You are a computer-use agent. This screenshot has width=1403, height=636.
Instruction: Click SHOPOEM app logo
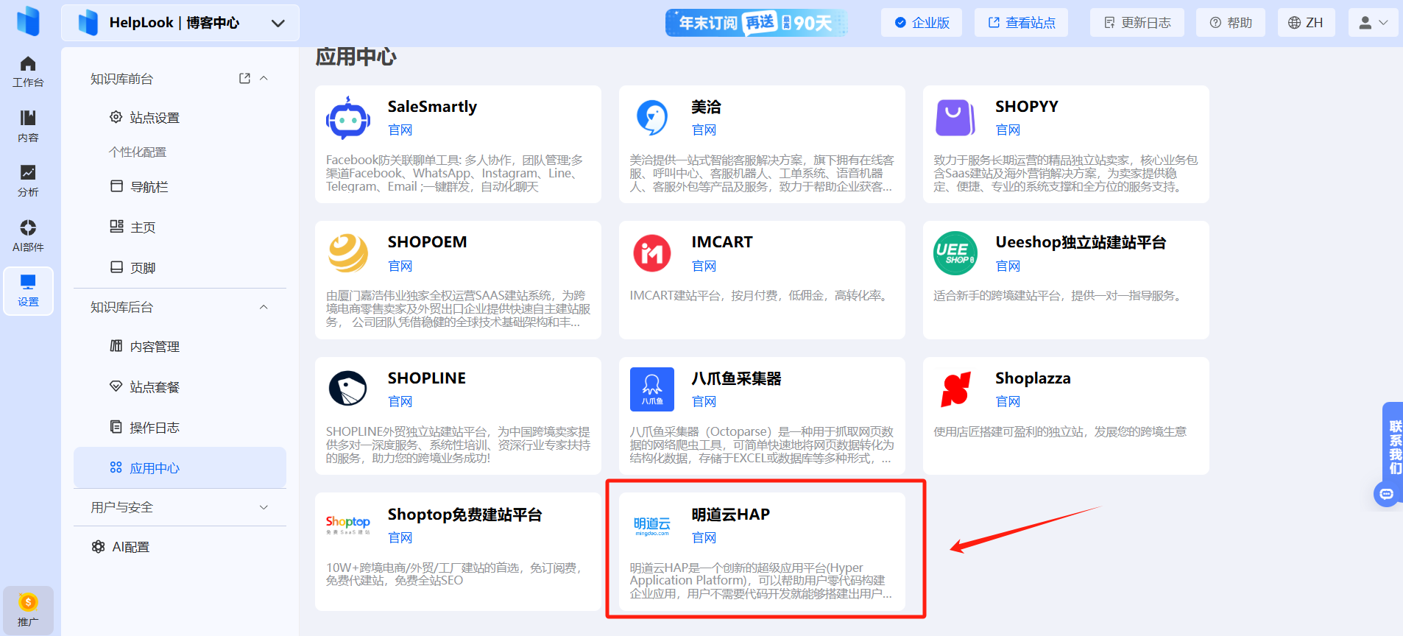[348, 253]
